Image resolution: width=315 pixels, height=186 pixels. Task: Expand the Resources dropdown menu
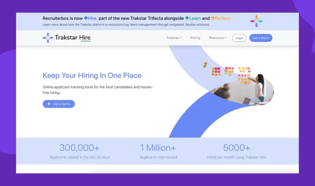click(x=217, y=38)
